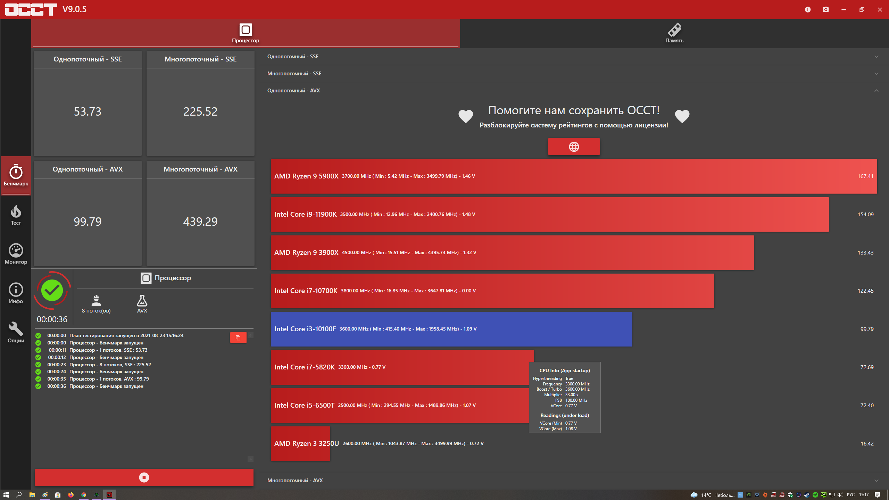Viewport: 889px width, 500px height.
Task: Click the left heart icon
Action: point(466,116)
